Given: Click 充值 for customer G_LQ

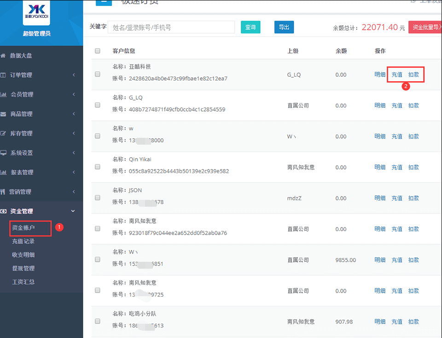Looking at the screenshot, I should [x=397, y=106].
